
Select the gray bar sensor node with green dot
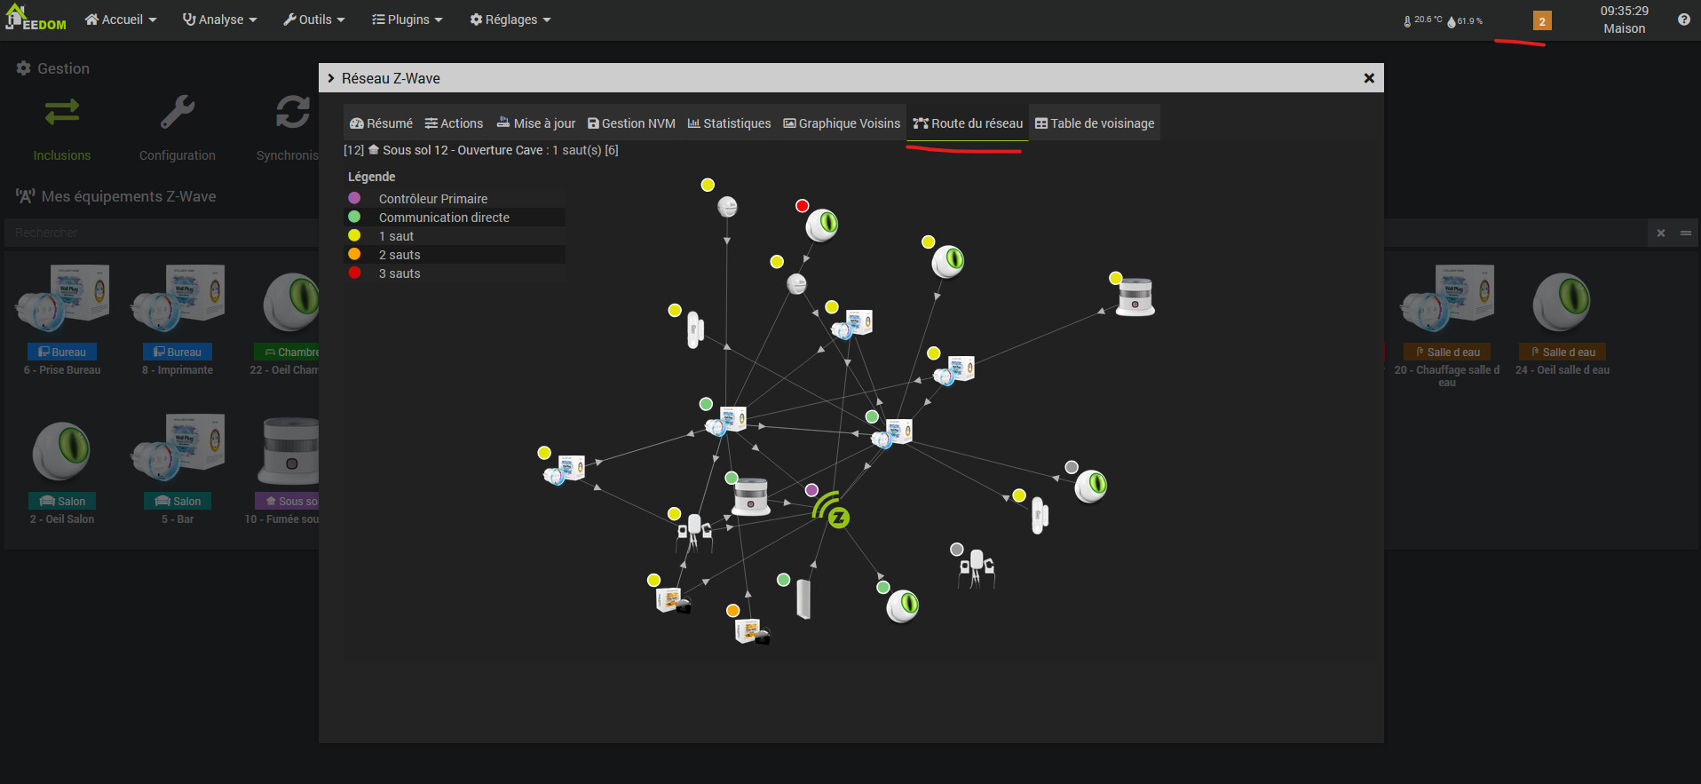[x=803, y=599]
